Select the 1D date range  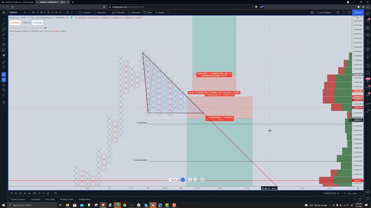point(12,193)
